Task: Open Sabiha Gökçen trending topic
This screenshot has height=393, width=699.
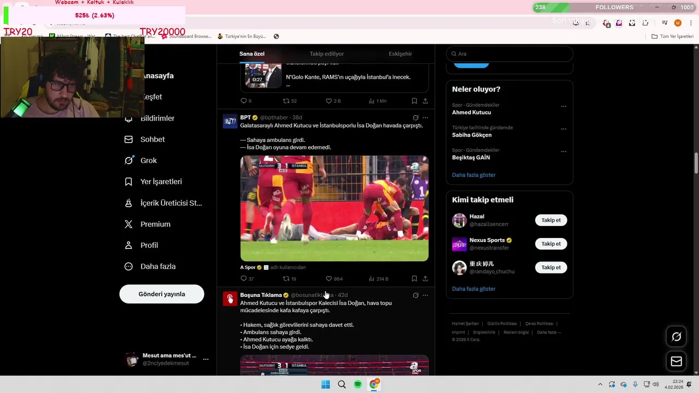Action: coord(472,135)
